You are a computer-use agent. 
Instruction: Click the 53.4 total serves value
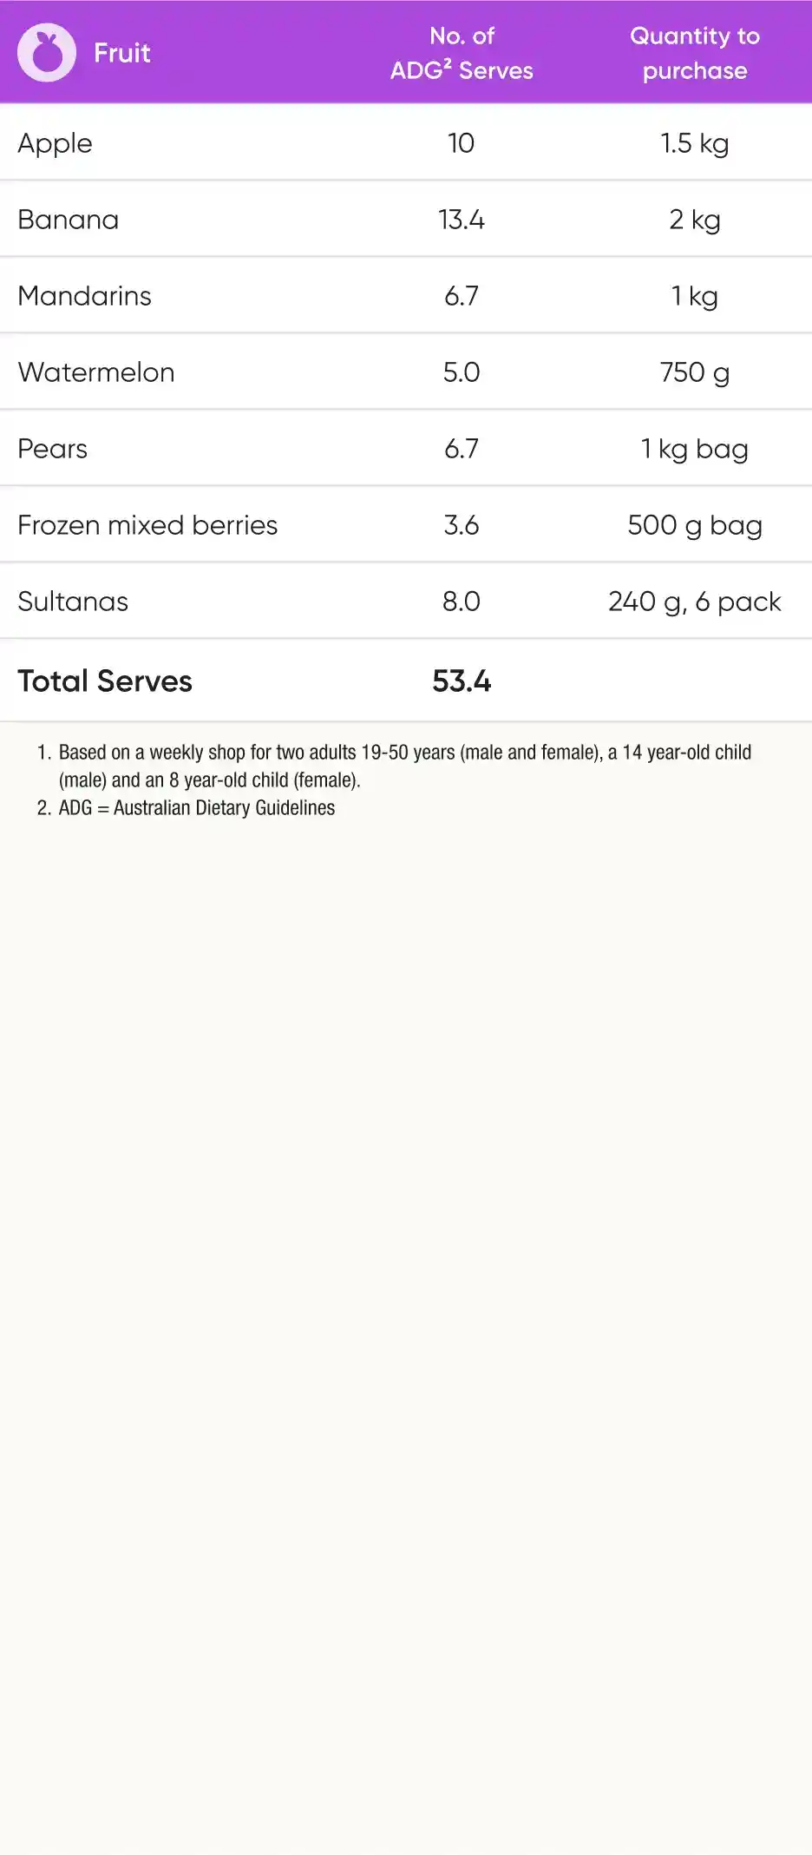click(462, 681)
